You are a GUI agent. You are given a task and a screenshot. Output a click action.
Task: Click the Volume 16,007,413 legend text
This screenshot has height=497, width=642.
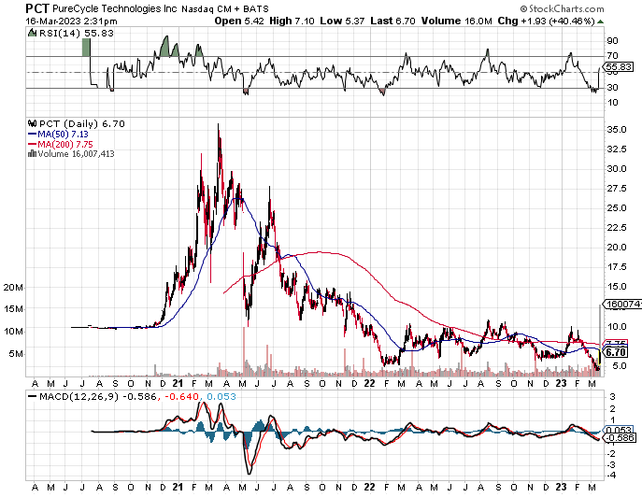point(76,154)
